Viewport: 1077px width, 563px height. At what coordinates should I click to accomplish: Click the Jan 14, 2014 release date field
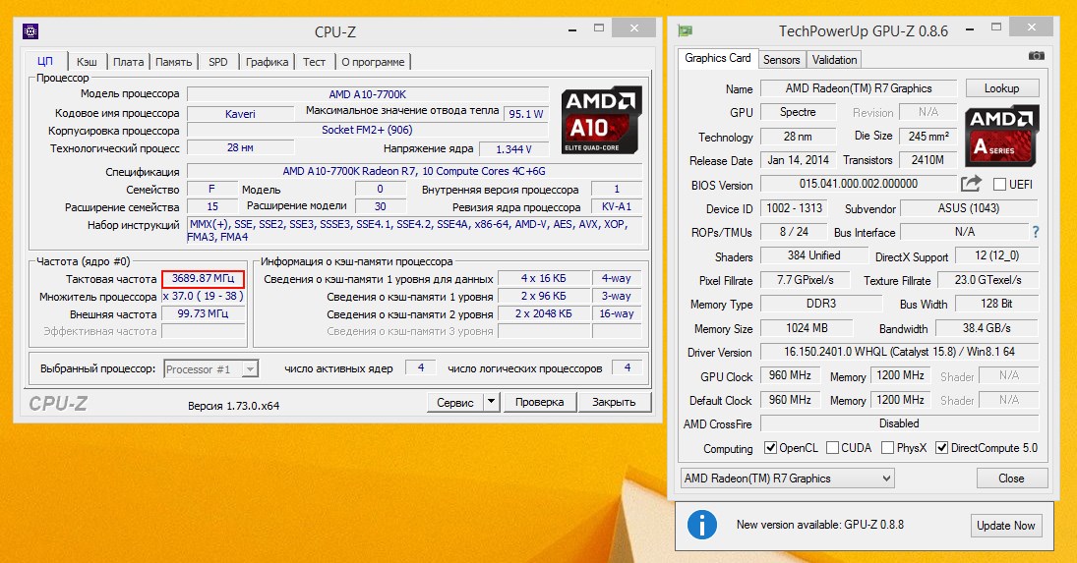click(x=798, y=160)
